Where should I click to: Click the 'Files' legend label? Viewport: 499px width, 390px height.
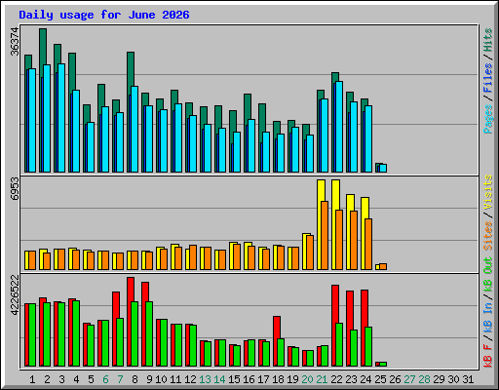pos(488,78)
